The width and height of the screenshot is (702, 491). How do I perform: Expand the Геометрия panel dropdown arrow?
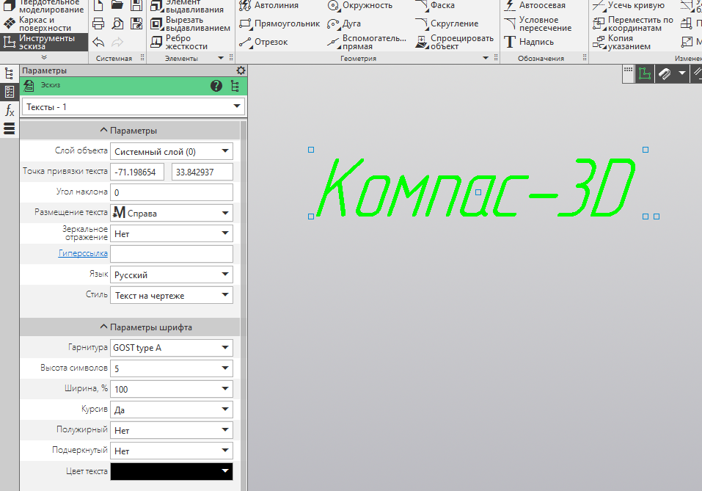[486, 58]
